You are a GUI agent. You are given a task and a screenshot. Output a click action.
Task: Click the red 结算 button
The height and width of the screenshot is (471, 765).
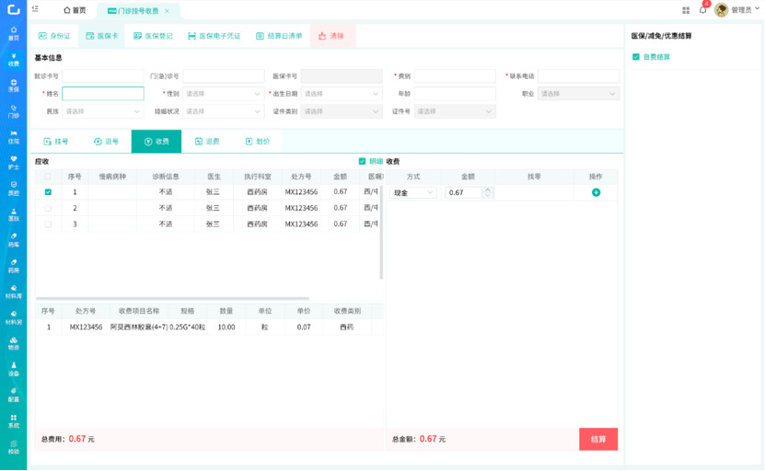[597, 439]
